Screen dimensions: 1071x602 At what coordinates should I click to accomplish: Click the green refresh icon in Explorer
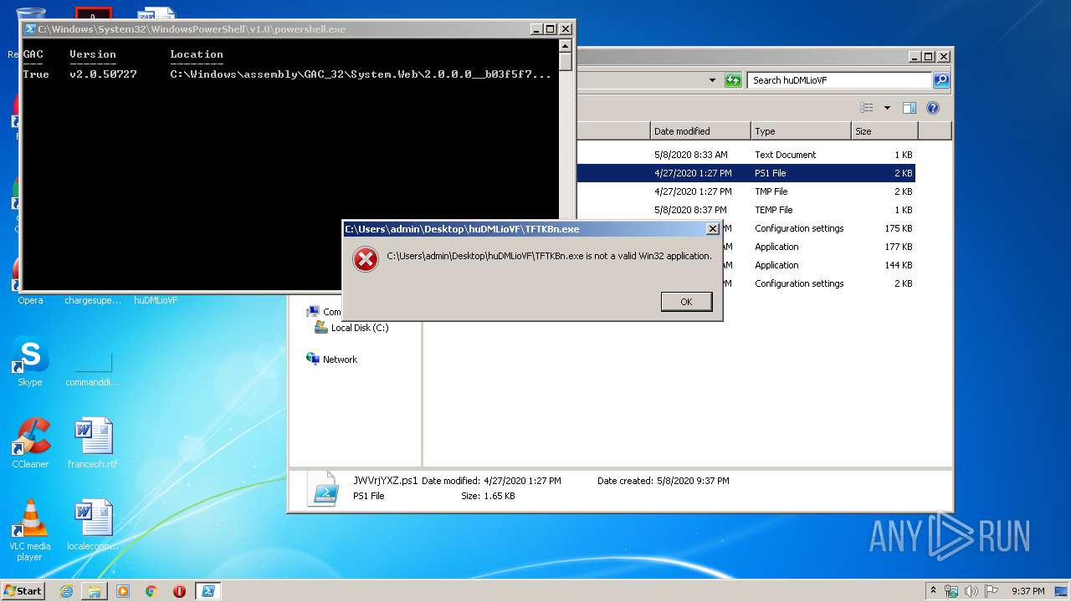[x=733, y=80]
